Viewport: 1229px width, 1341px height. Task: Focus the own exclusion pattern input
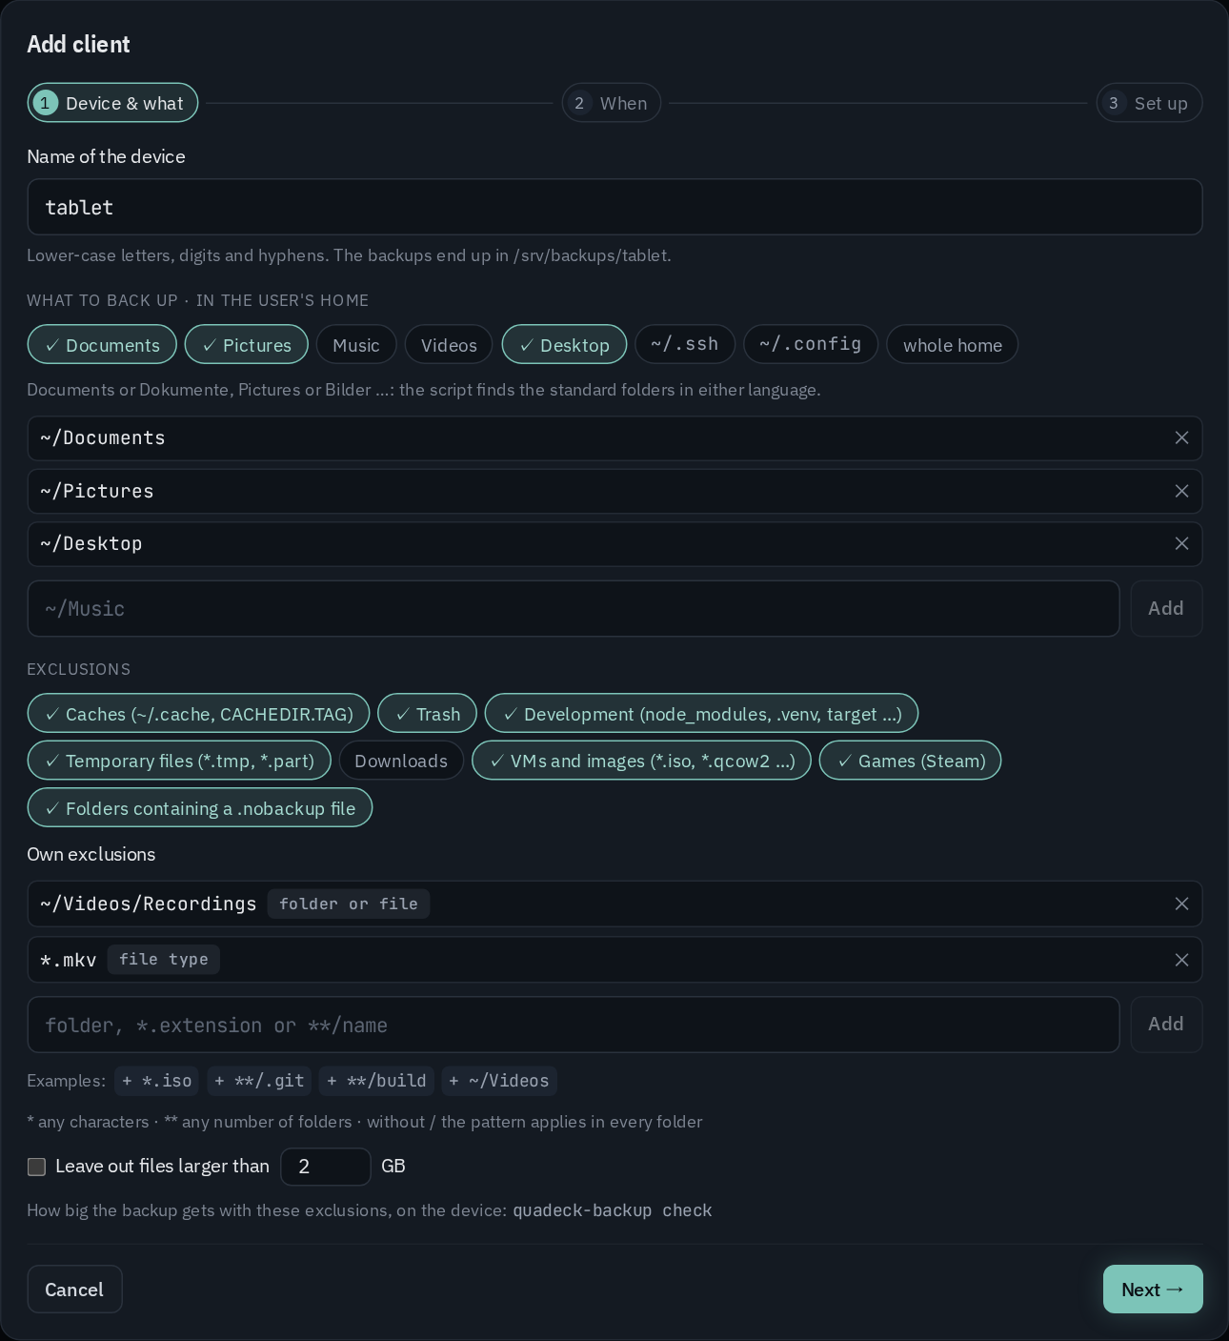tap(574, 1025)
